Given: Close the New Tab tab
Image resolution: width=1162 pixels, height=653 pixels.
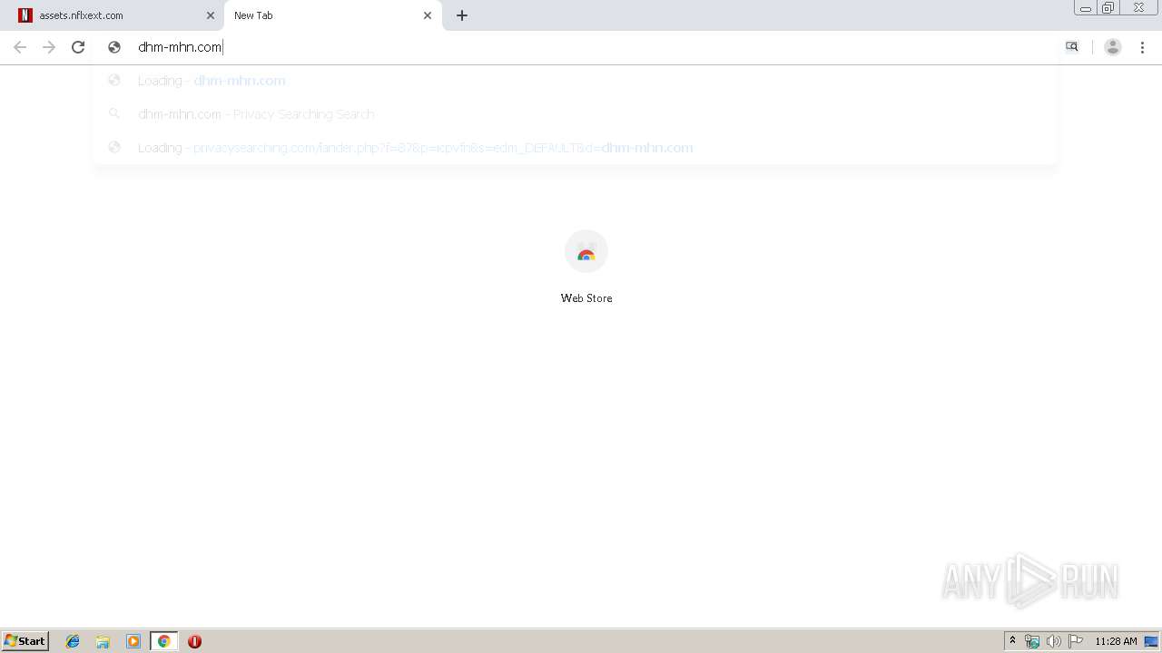Looking at the screenshot, I should click(x=428, y=15).
